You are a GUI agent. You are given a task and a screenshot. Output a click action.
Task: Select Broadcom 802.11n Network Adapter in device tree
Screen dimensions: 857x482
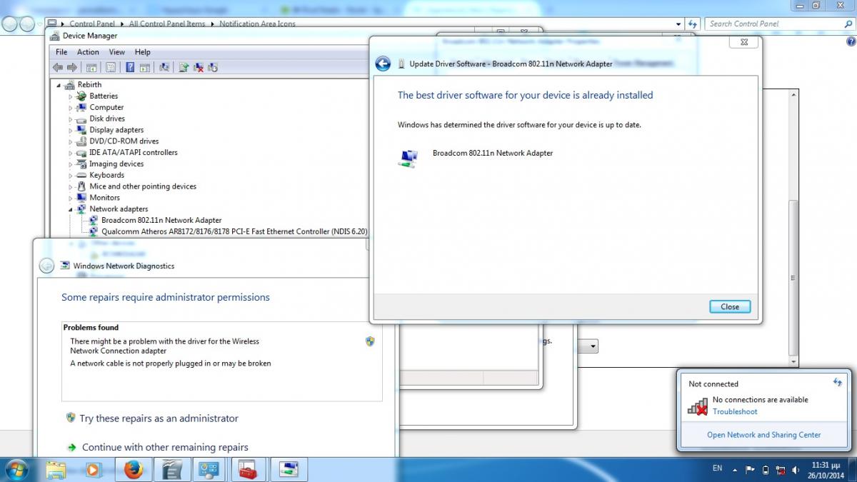click(161, 221)
